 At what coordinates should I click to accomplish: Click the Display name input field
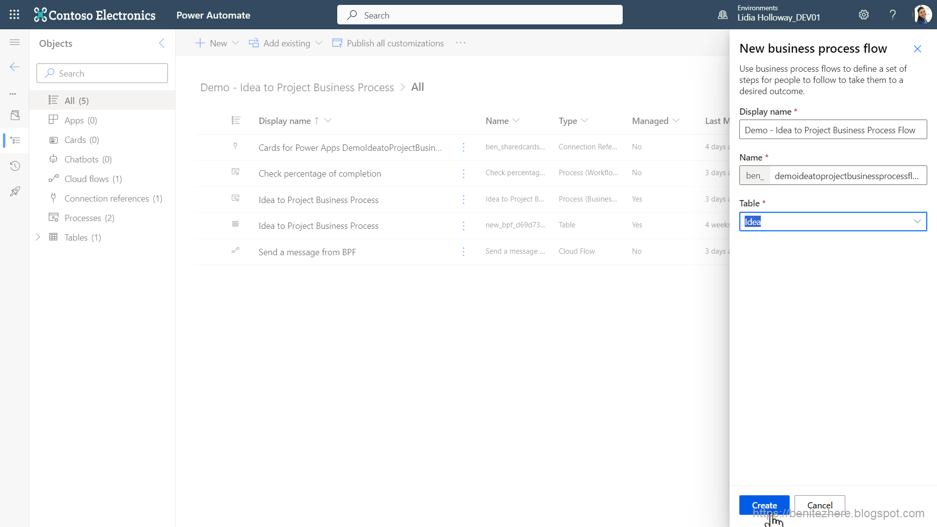click(833, 130)
